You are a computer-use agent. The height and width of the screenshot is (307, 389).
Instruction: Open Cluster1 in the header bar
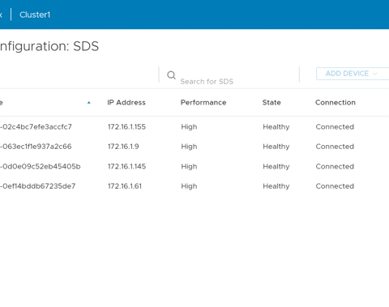point(35,15)
